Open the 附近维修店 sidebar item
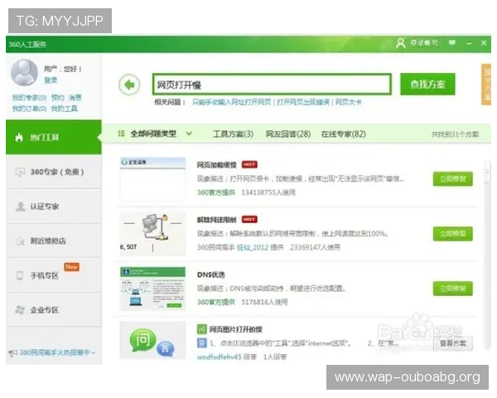The image size is (497, 398). (x=54, y=241)
